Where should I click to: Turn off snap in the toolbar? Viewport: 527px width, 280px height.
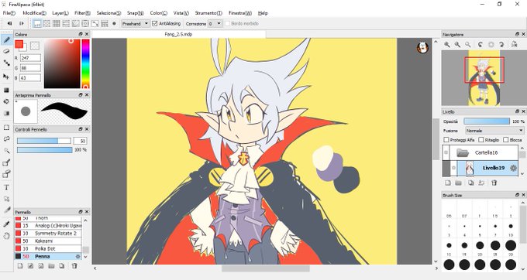coord(37,23)
